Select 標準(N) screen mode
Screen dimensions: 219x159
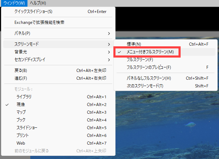pyautogui.click(x=134, y=44)
